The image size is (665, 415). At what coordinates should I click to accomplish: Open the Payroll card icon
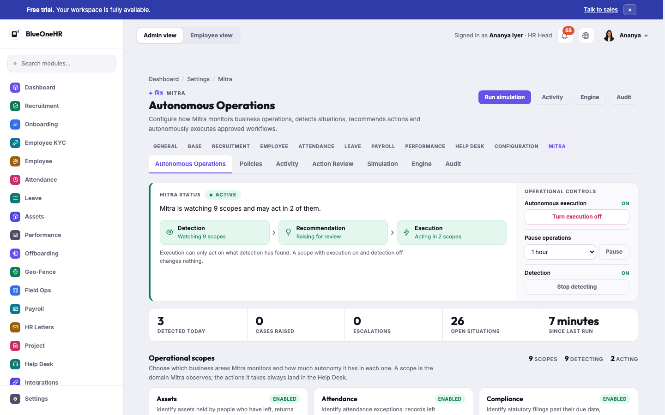(x=15, y=309)
